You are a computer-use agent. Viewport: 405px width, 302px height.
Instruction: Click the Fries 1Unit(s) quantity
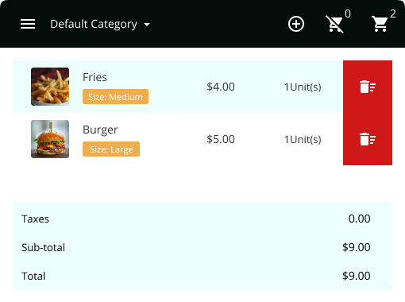[303, 87]
